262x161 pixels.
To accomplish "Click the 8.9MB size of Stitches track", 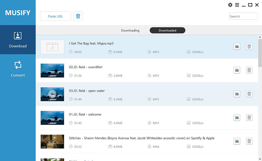I will click(118, 147).
